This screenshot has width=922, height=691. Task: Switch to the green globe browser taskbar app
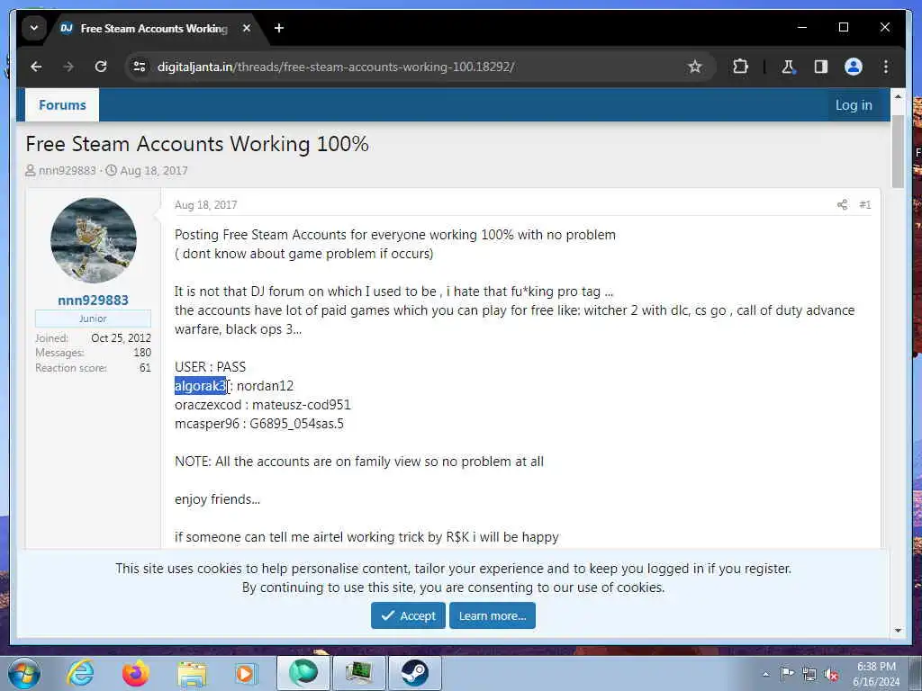pyautogui.click(x=303, y=673)
